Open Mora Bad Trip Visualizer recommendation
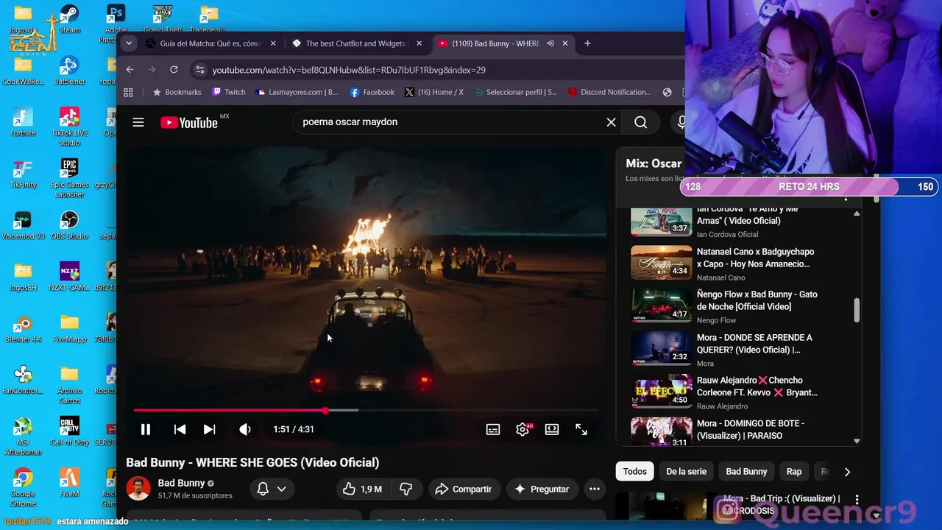Image resolution: width=942 pixels, height=530 pixels. (782, 504)
